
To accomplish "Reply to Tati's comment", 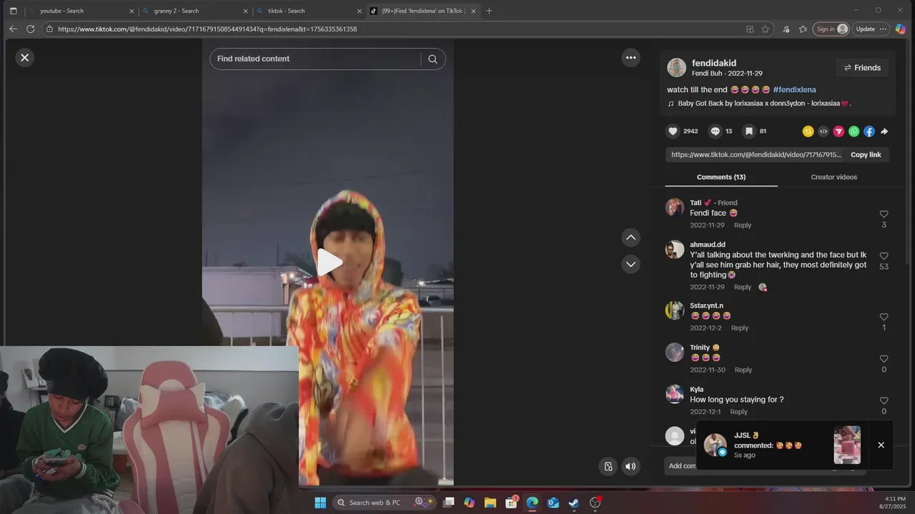I will pyautogui.click(x=743, y=225).
